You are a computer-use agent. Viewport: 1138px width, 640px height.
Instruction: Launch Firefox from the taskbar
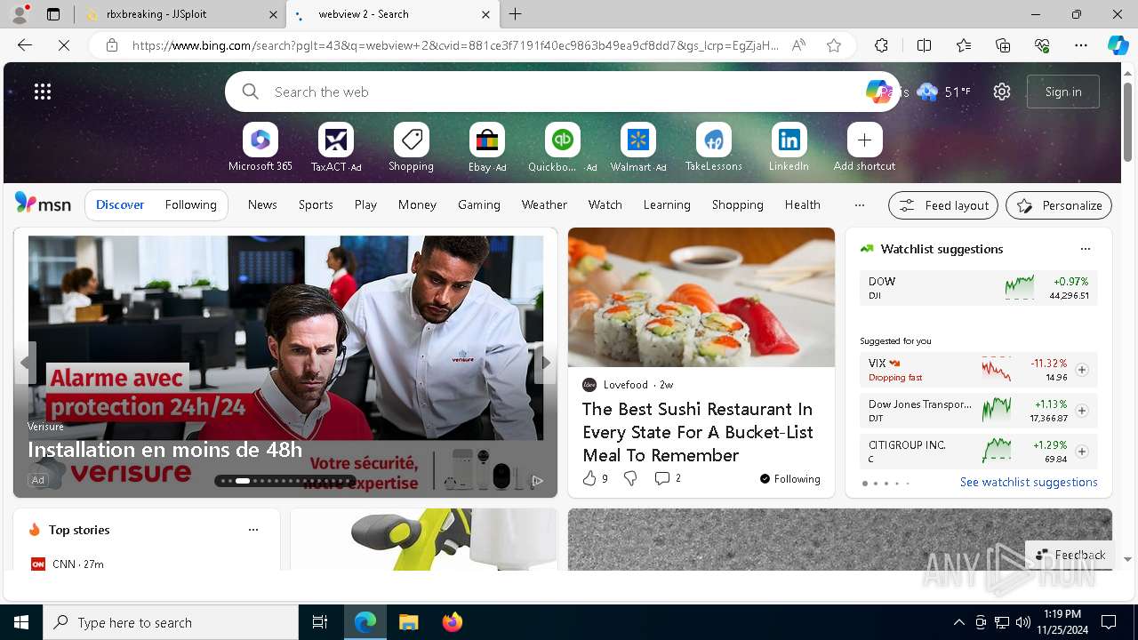point(453,622)
